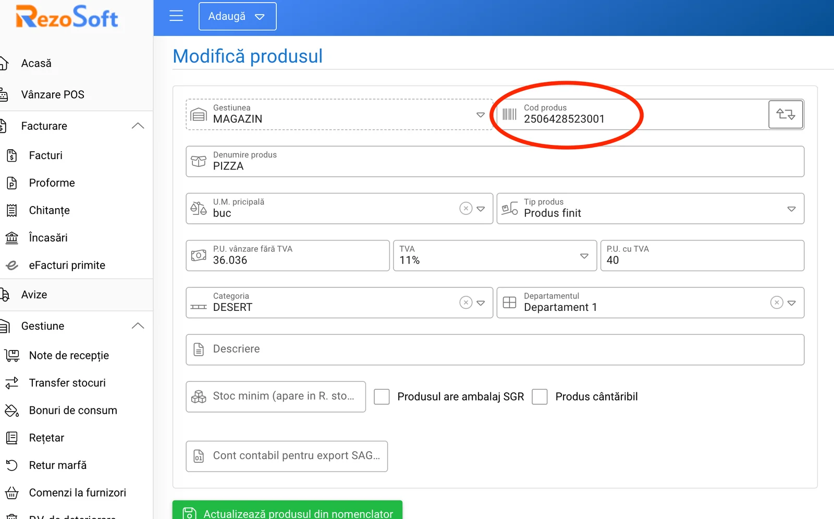The image size is (834, 519).
Task: Open the Departamentul dropdown arrow
Action: tap(791, 303)
